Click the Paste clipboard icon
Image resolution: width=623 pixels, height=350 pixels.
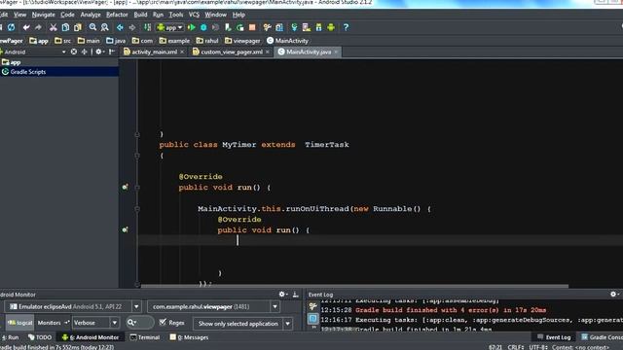pos(78,27)
